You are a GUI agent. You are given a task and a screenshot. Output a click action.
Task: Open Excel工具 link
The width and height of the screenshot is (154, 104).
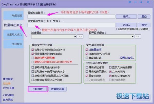pyautogui.click(x=8, y=88)
